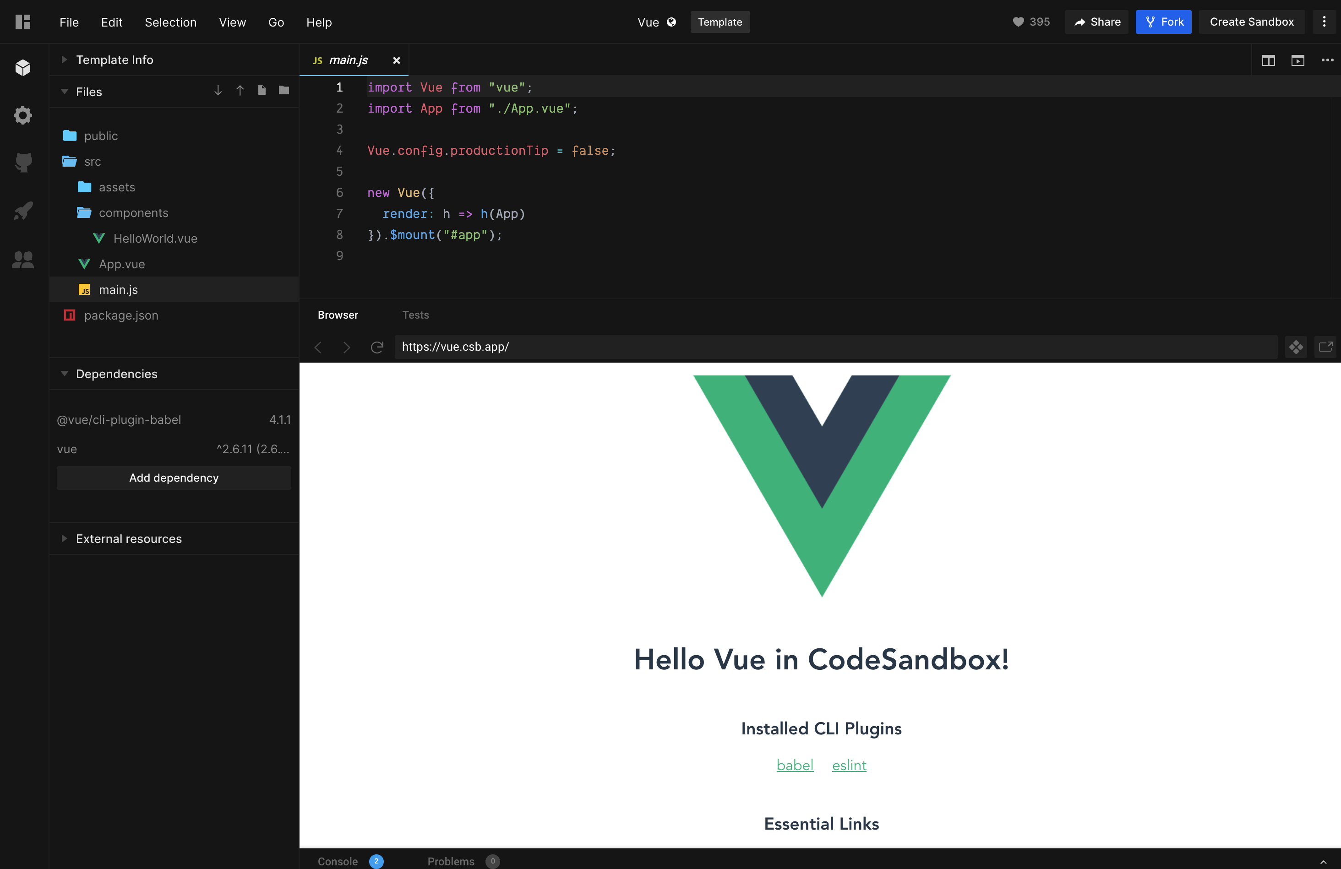Open the CodeSandbox dashboard logo icon
Viewport: 1341px width, 869px height.
pos(22,22)
